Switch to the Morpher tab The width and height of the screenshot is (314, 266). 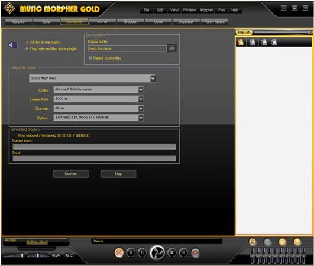click(18, 22)
